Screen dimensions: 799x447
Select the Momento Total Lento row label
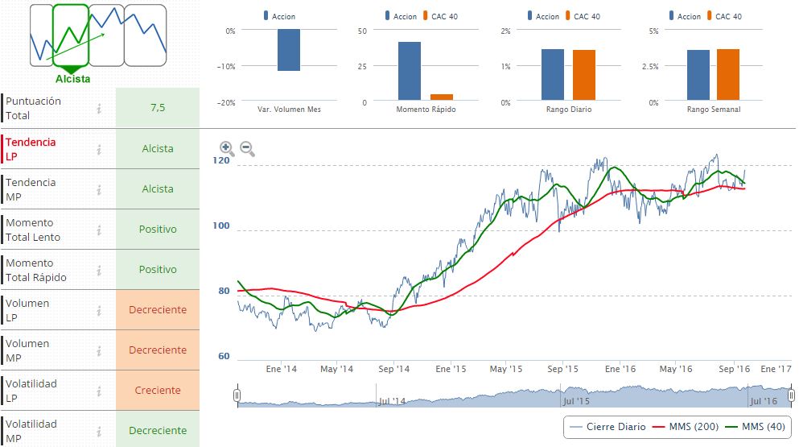[33, 230]
